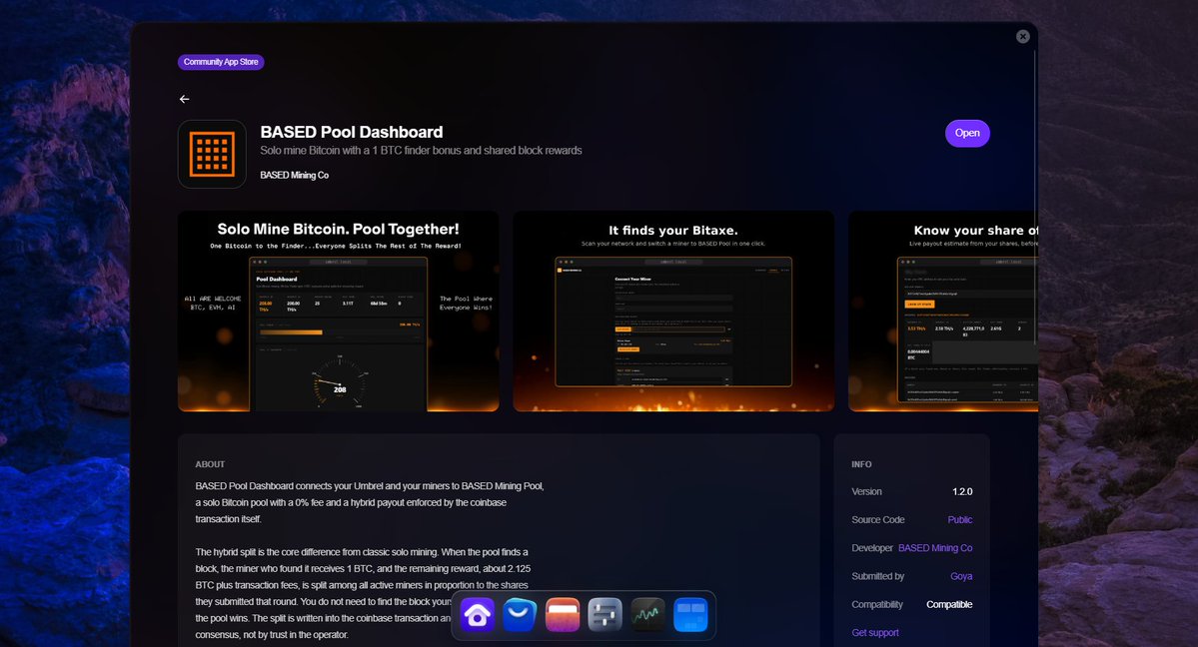The width and height of the screenshot is (1198, 647).
Task: Open Files from the dock
Action: click(x=563, y=615)
